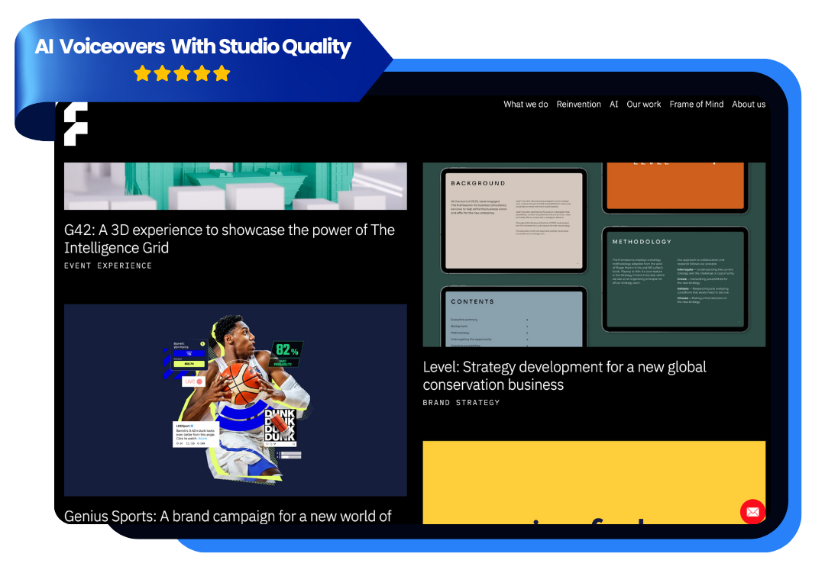Image resolution: width=825 pixels, height=573 pixels.
Task: Open the Level strategy development article title
Action: click(x=565, y=376)
